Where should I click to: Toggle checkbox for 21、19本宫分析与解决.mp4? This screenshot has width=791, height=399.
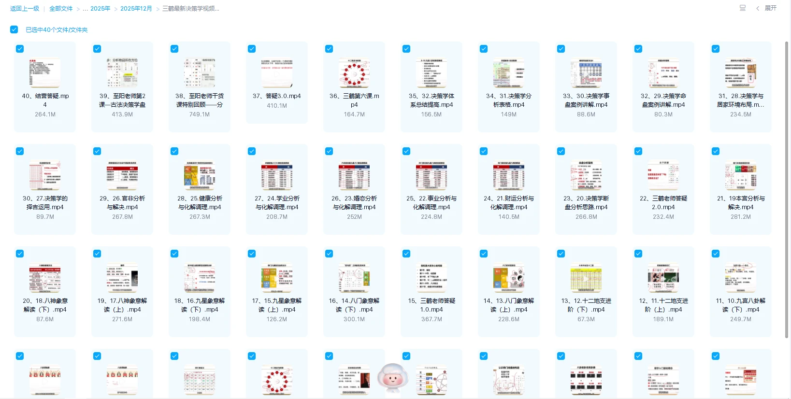tap(716, 151)
